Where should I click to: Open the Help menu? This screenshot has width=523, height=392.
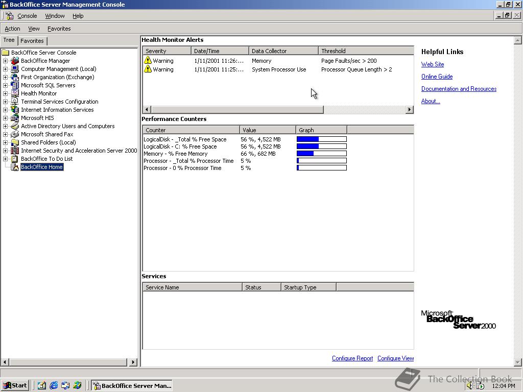(x=78, y=16)
